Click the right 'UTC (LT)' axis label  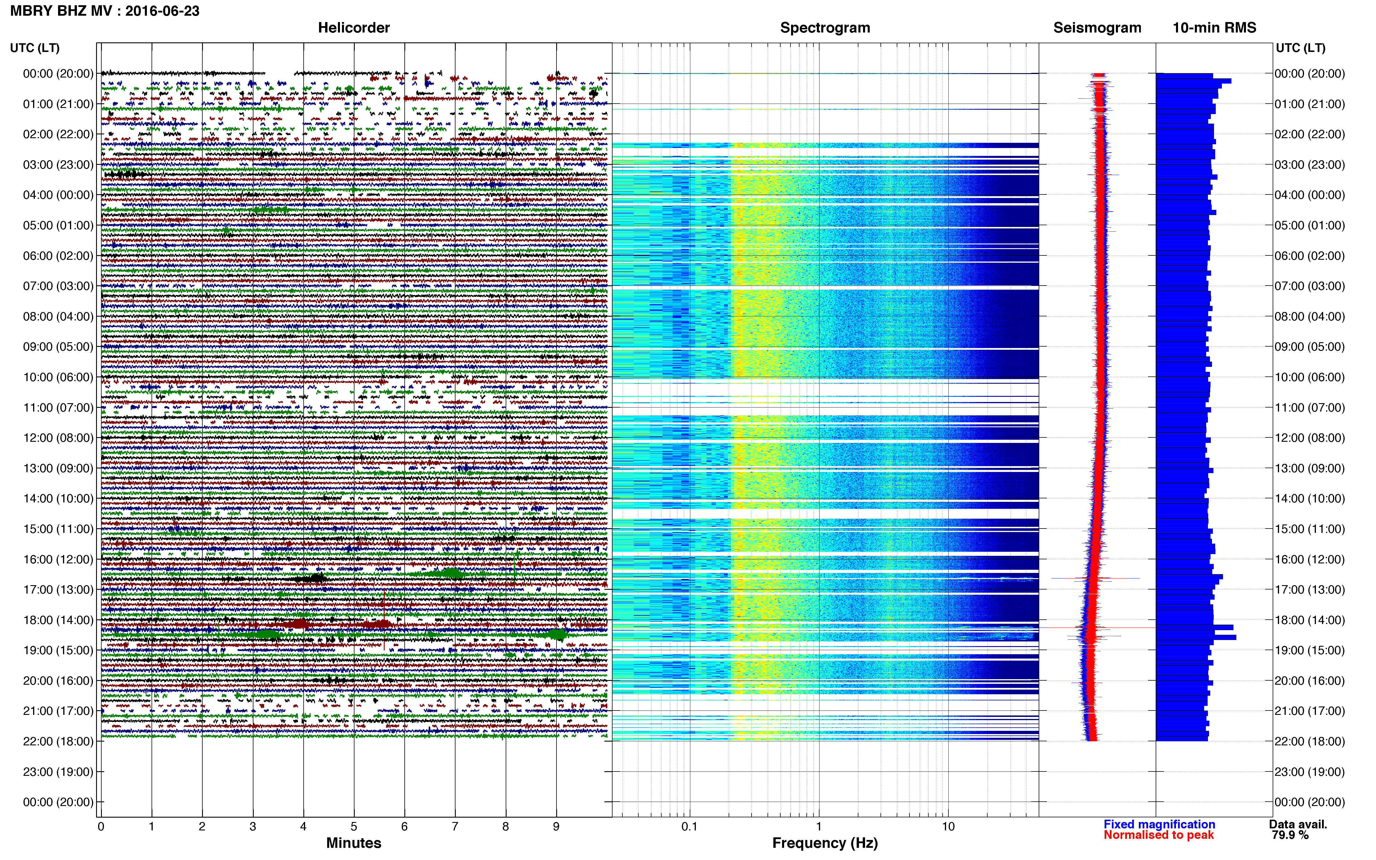pyautogui.click(x=1300, y=48)
